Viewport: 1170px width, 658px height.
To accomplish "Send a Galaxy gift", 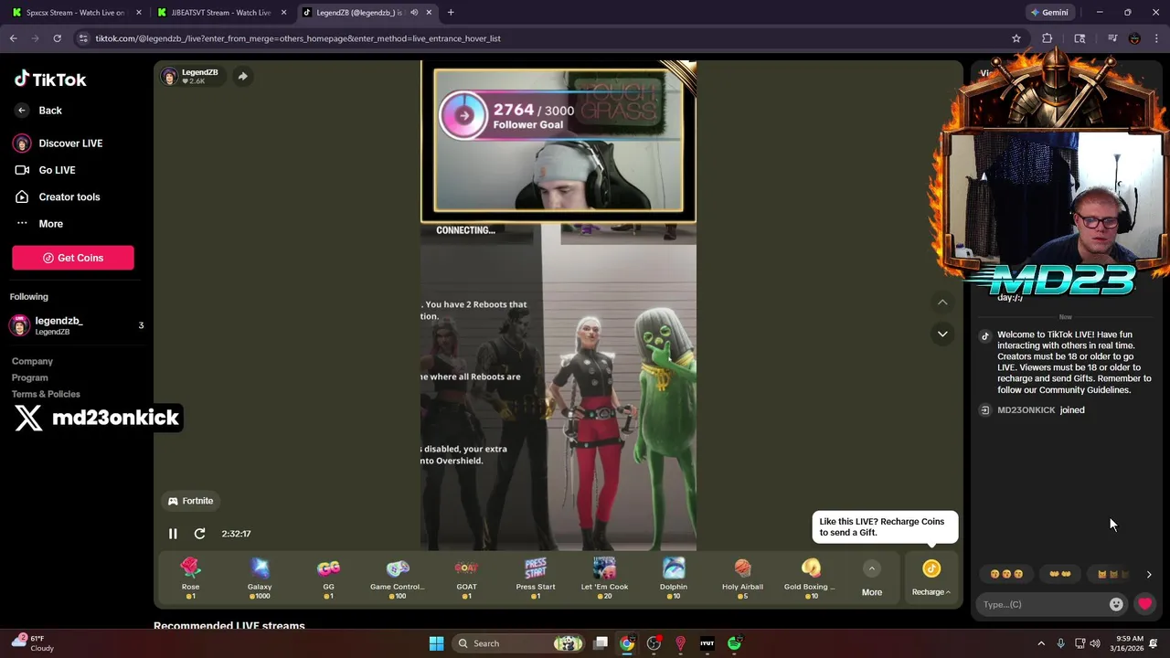I will click(260, 578).
